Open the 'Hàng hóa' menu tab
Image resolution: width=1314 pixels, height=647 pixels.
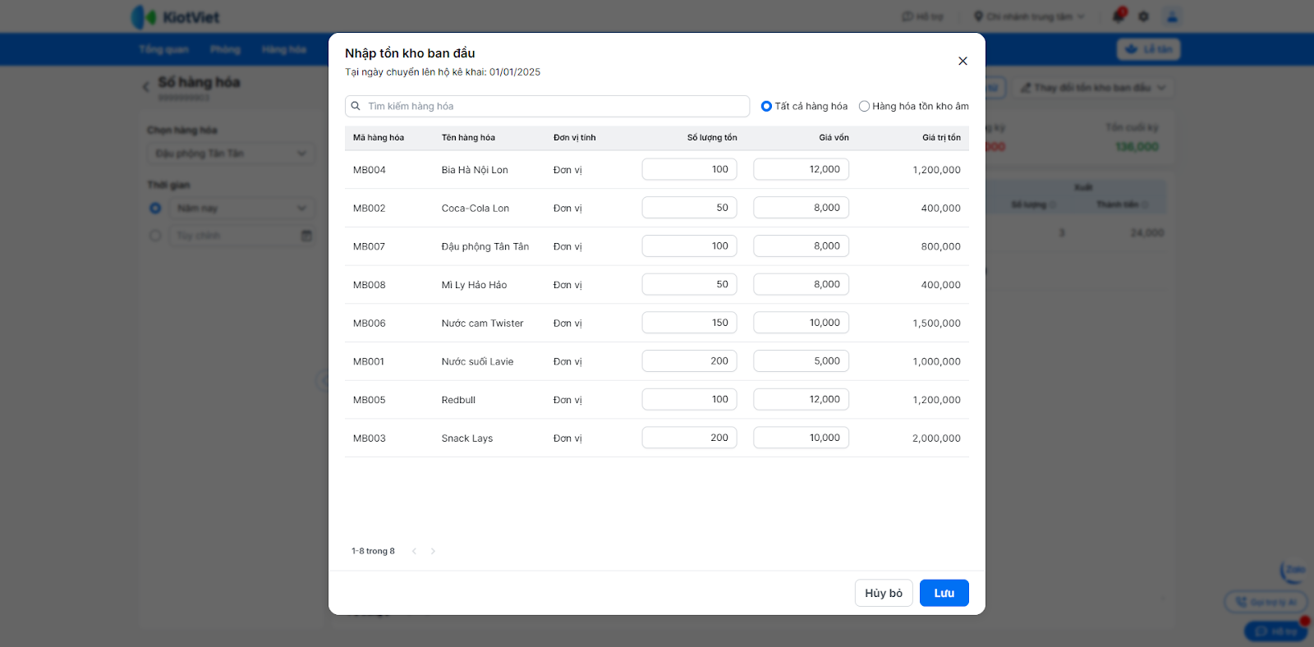point(284,49)
